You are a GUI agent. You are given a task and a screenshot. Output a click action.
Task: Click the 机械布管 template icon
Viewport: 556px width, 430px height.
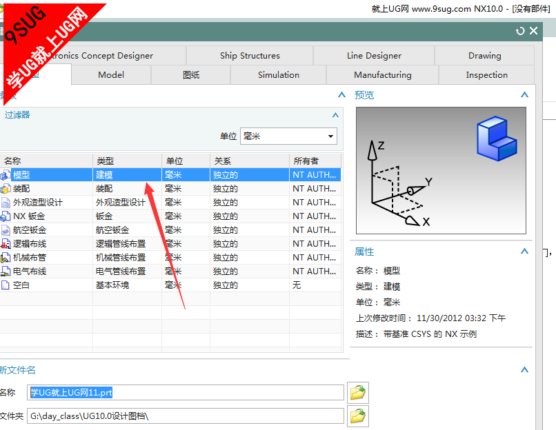click(x=6, y=258)
